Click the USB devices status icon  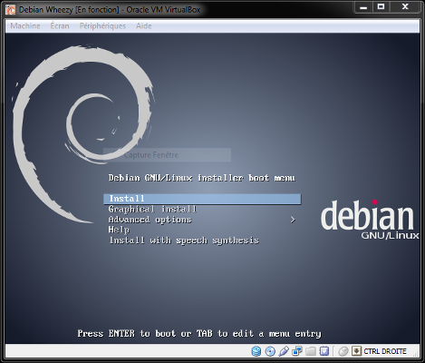[x=284, y=351]
